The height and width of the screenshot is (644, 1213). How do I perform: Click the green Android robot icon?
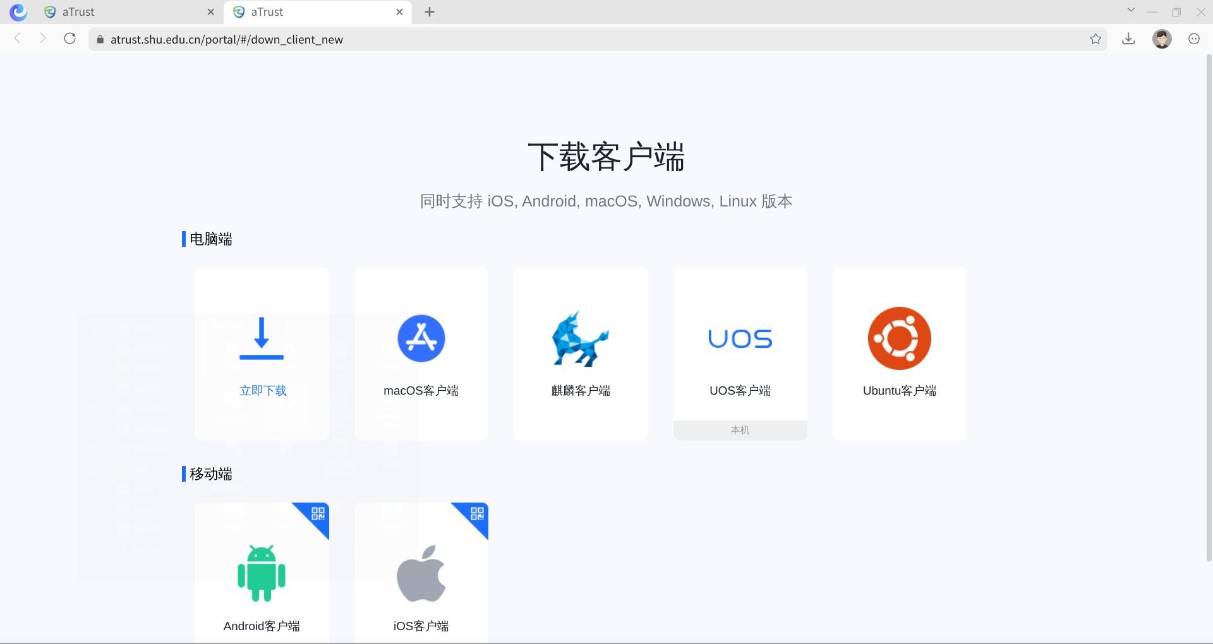pyautogui.click(x=262, y=573)
